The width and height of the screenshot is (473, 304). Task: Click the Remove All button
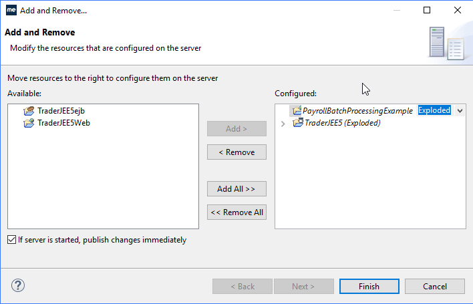pos(236,212)
